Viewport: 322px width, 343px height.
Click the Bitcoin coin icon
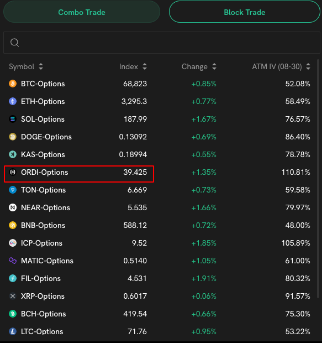tap(13, 84)
